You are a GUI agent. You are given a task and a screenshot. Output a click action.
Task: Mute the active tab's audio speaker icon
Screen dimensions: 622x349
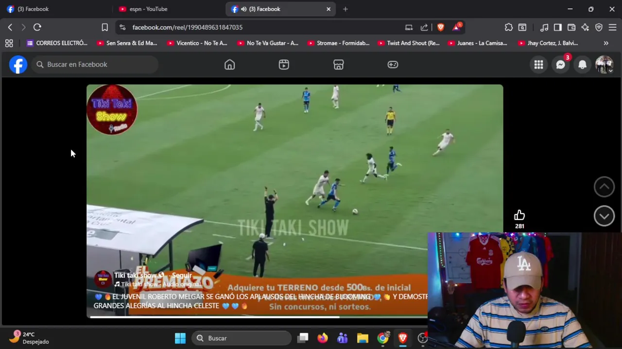pyautogui.click(x=243, y=9)
